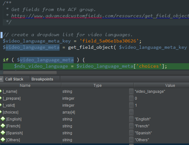
Task: Click the green diamond icon beside [Others]
Action: 3,140
